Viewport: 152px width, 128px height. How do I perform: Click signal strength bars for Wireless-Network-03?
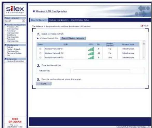[x=91, y=58]
